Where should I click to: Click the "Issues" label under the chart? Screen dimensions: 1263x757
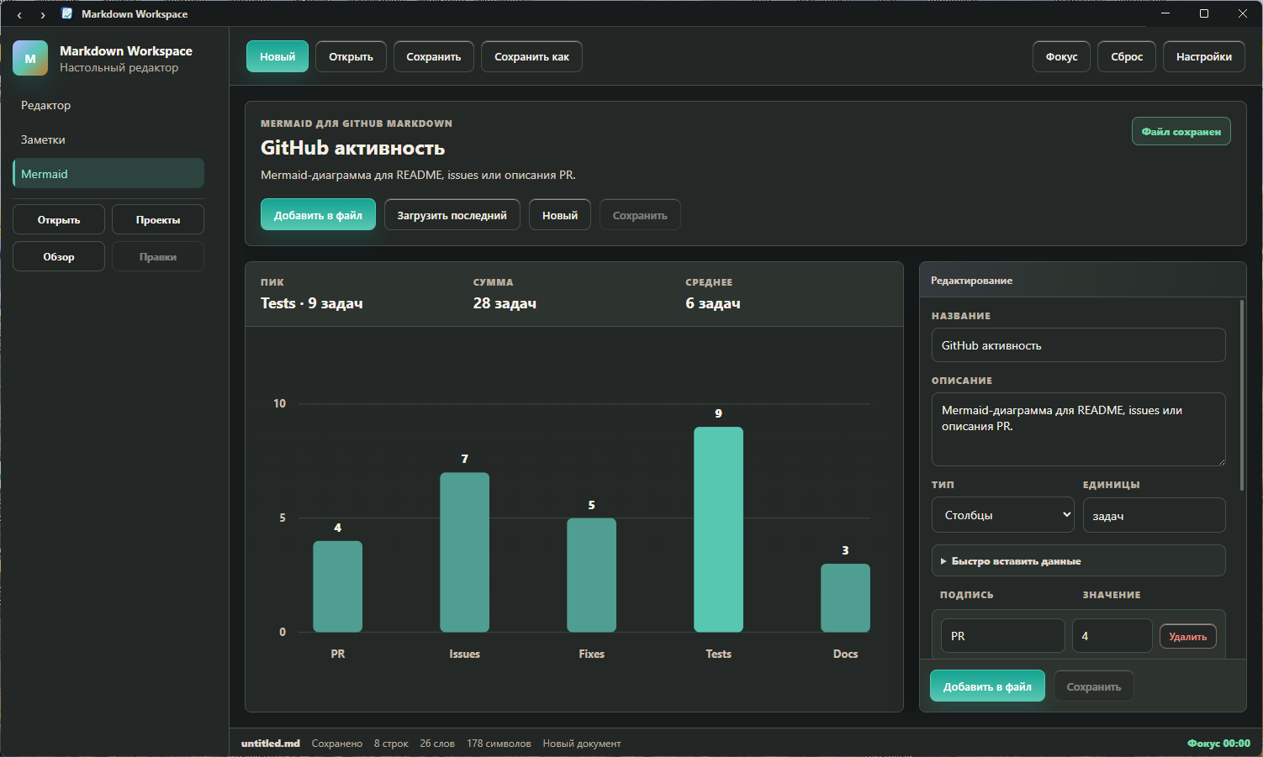coord(464,654)
